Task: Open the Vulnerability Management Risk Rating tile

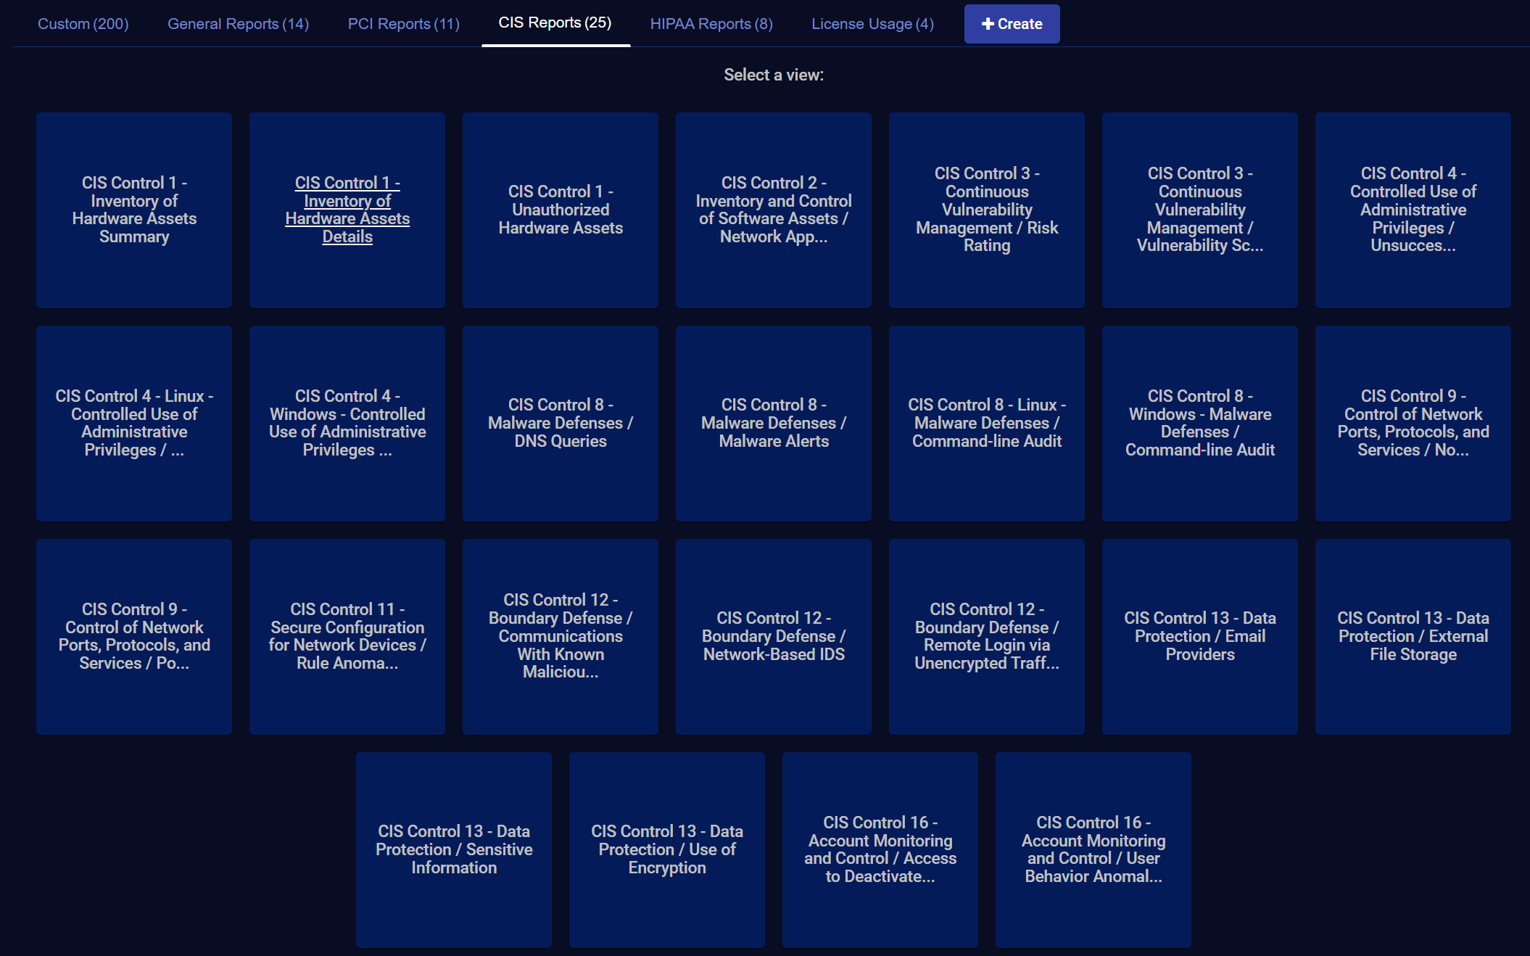Action: click(x=987, y=210)
